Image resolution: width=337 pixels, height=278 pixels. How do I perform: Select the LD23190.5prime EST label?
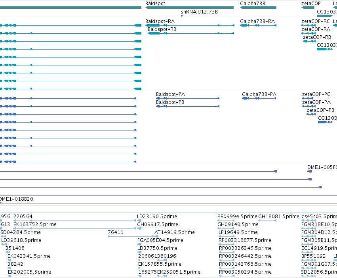click(157, 217)
